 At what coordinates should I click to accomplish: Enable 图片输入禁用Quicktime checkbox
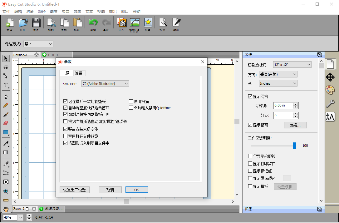131,107
